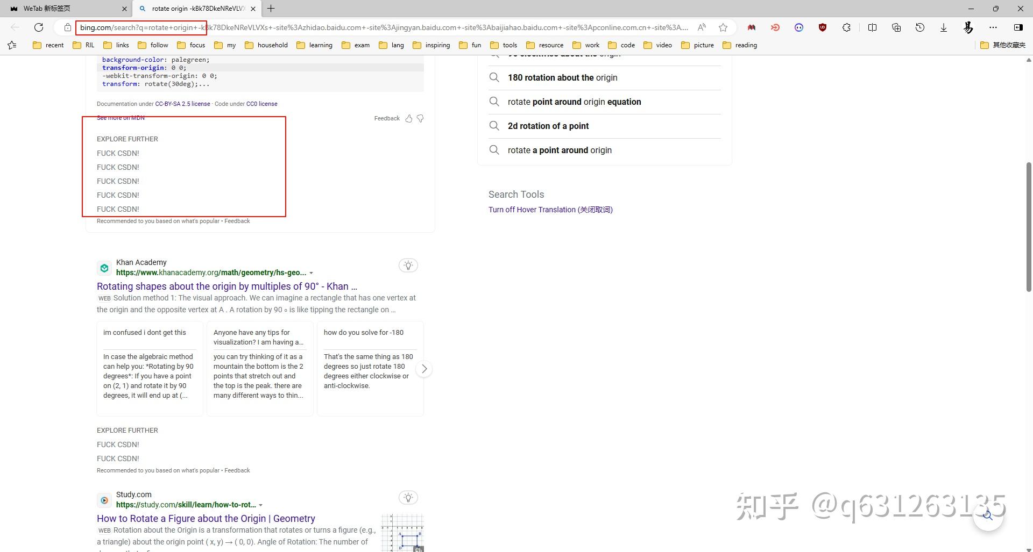Screen dimensions: 1033x552
Task: Click the blue face extension icon
Action: tap(799, 27)
